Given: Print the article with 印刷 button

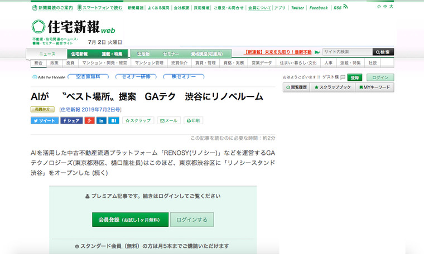Looking at the screenshot, I should click(x=192, y=120).
